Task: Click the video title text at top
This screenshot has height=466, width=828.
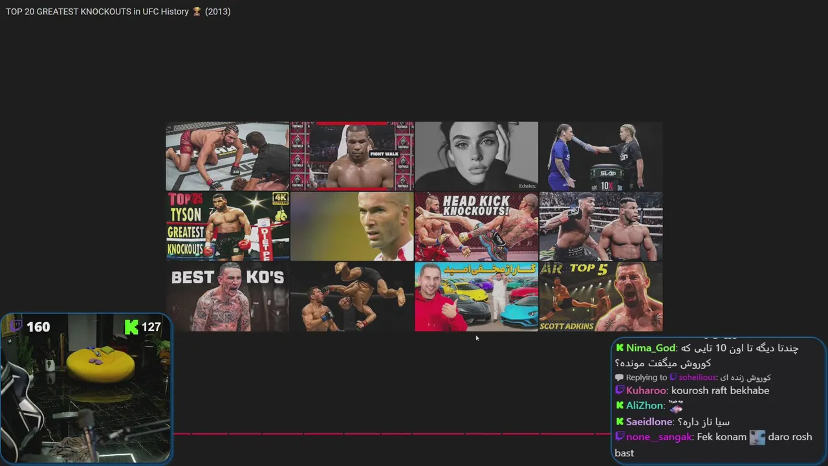Action: [x=118, y=12]
